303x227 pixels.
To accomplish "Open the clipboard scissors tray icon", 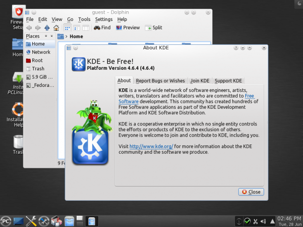I will point(256,221).
